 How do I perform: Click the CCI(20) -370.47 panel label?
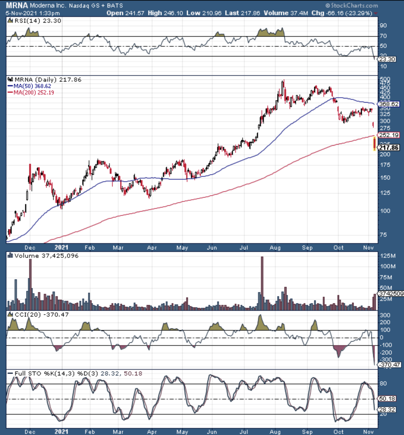pos(41,315)
